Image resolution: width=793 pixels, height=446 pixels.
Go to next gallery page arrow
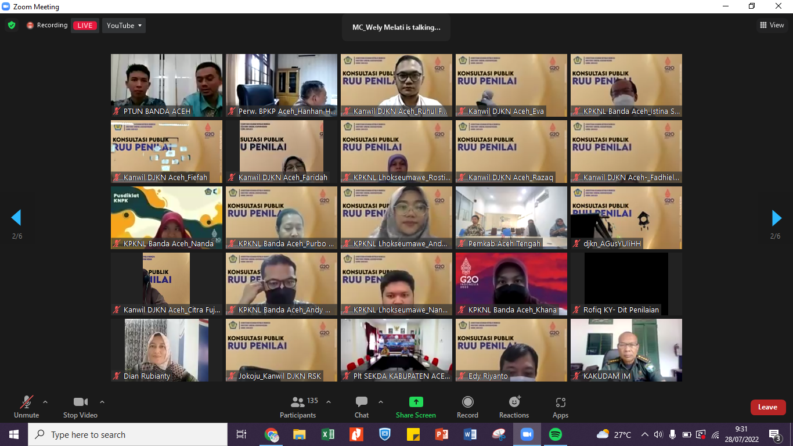click(x=776, y=218)
